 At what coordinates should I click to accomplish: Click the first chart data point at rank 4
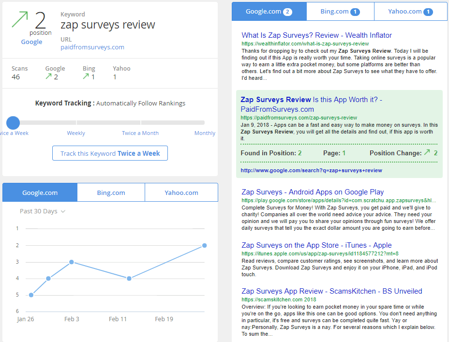point(48,279)
